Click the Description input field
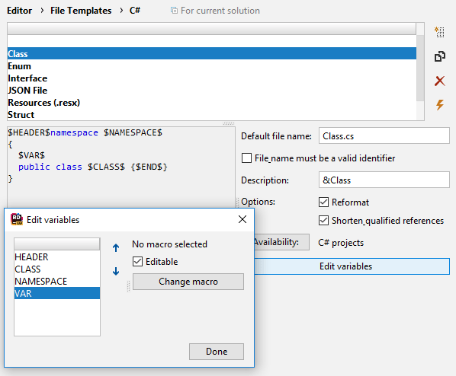This screenshot has height=376, width=456. click(384, 180)
